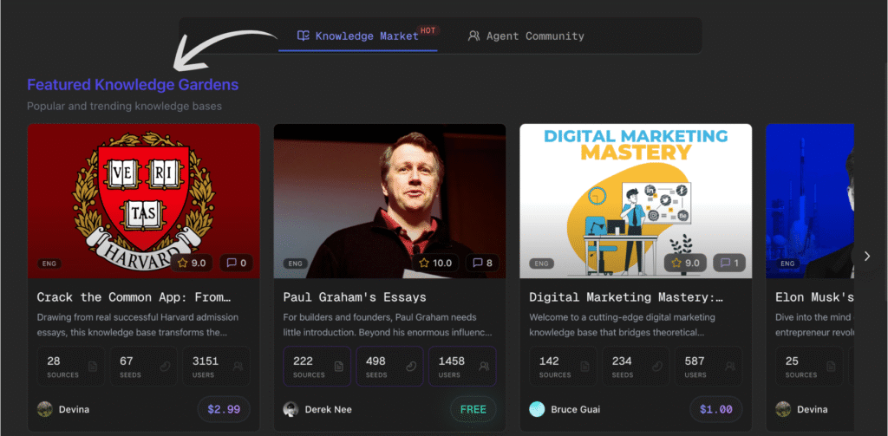This screenshot has height=436, width=888.
Task: Open the Elon Musk's card title
Action: (x=814, y=297)
